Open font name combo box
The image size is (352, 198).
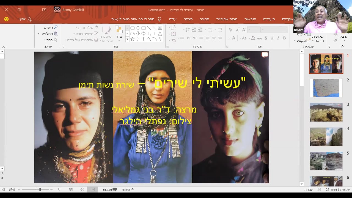tap(274, 30)
